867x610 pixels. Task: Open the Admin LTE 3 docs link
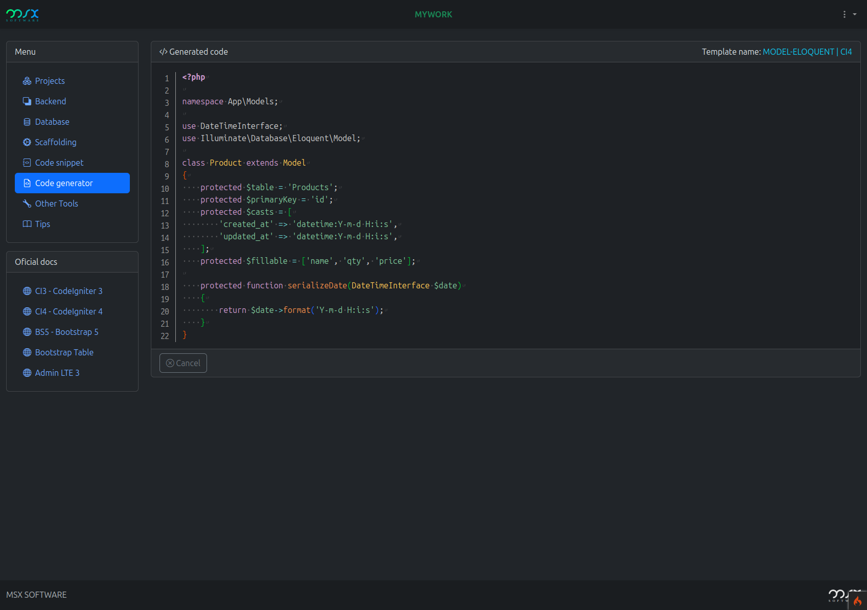coord(57,373)
